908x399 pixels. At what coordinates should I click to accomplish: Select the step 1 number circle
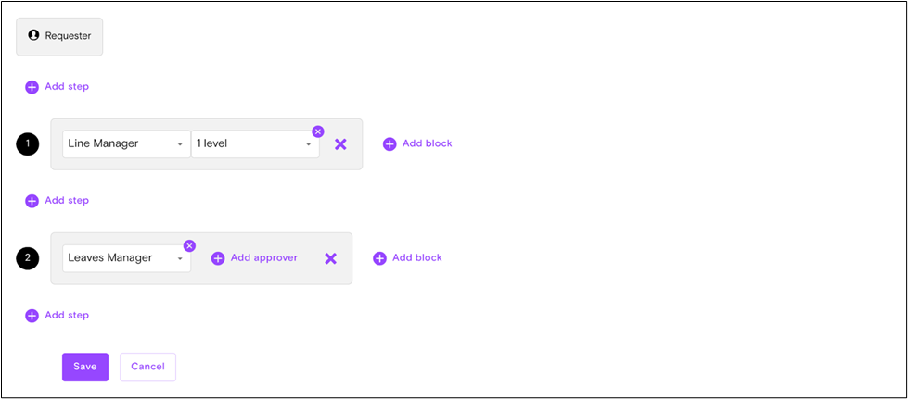click(x=28, y=144)
